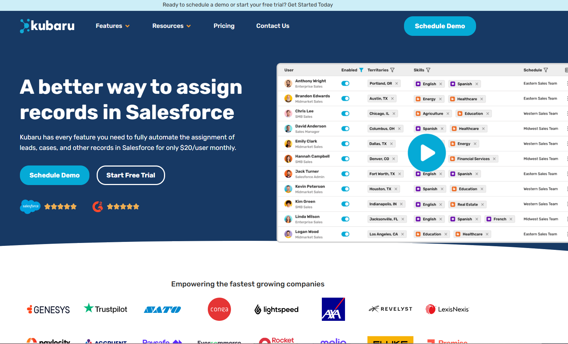568x344 pixels.
Task: Click the AXA logo
Action: tap(333, 309)
